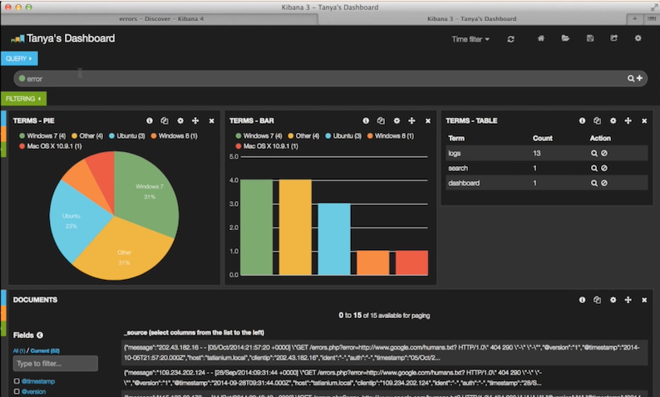Screen dimensions: 660x397
Task: Open dashboard settings gear in header
Action: (638, 38)
